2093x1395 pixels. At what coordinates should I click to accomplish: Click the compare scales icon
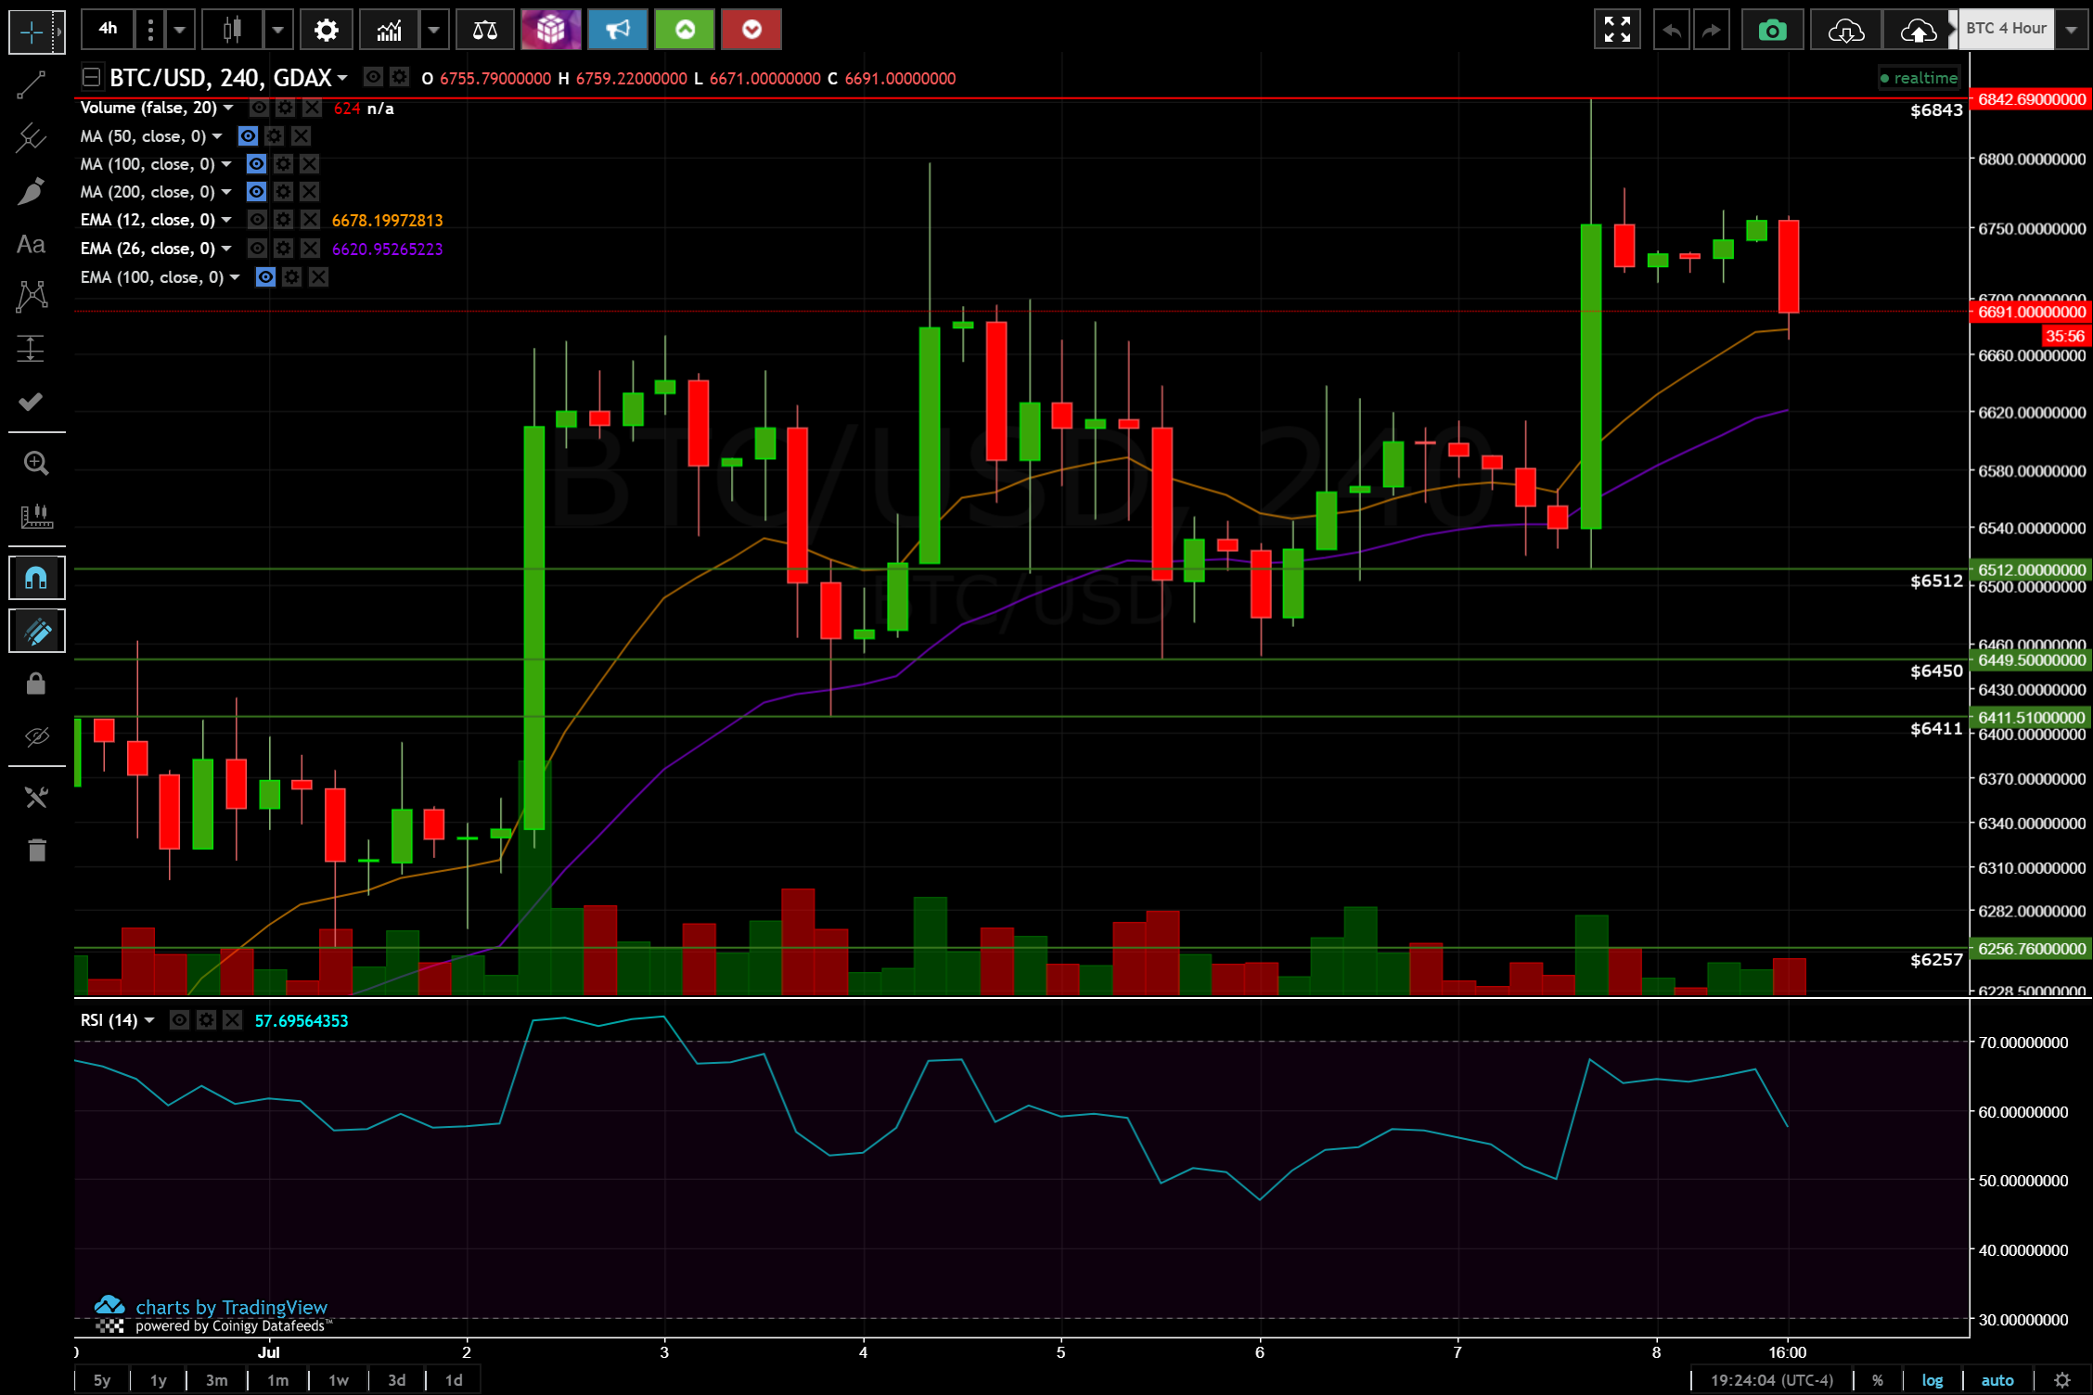click(x=484, y=31)
